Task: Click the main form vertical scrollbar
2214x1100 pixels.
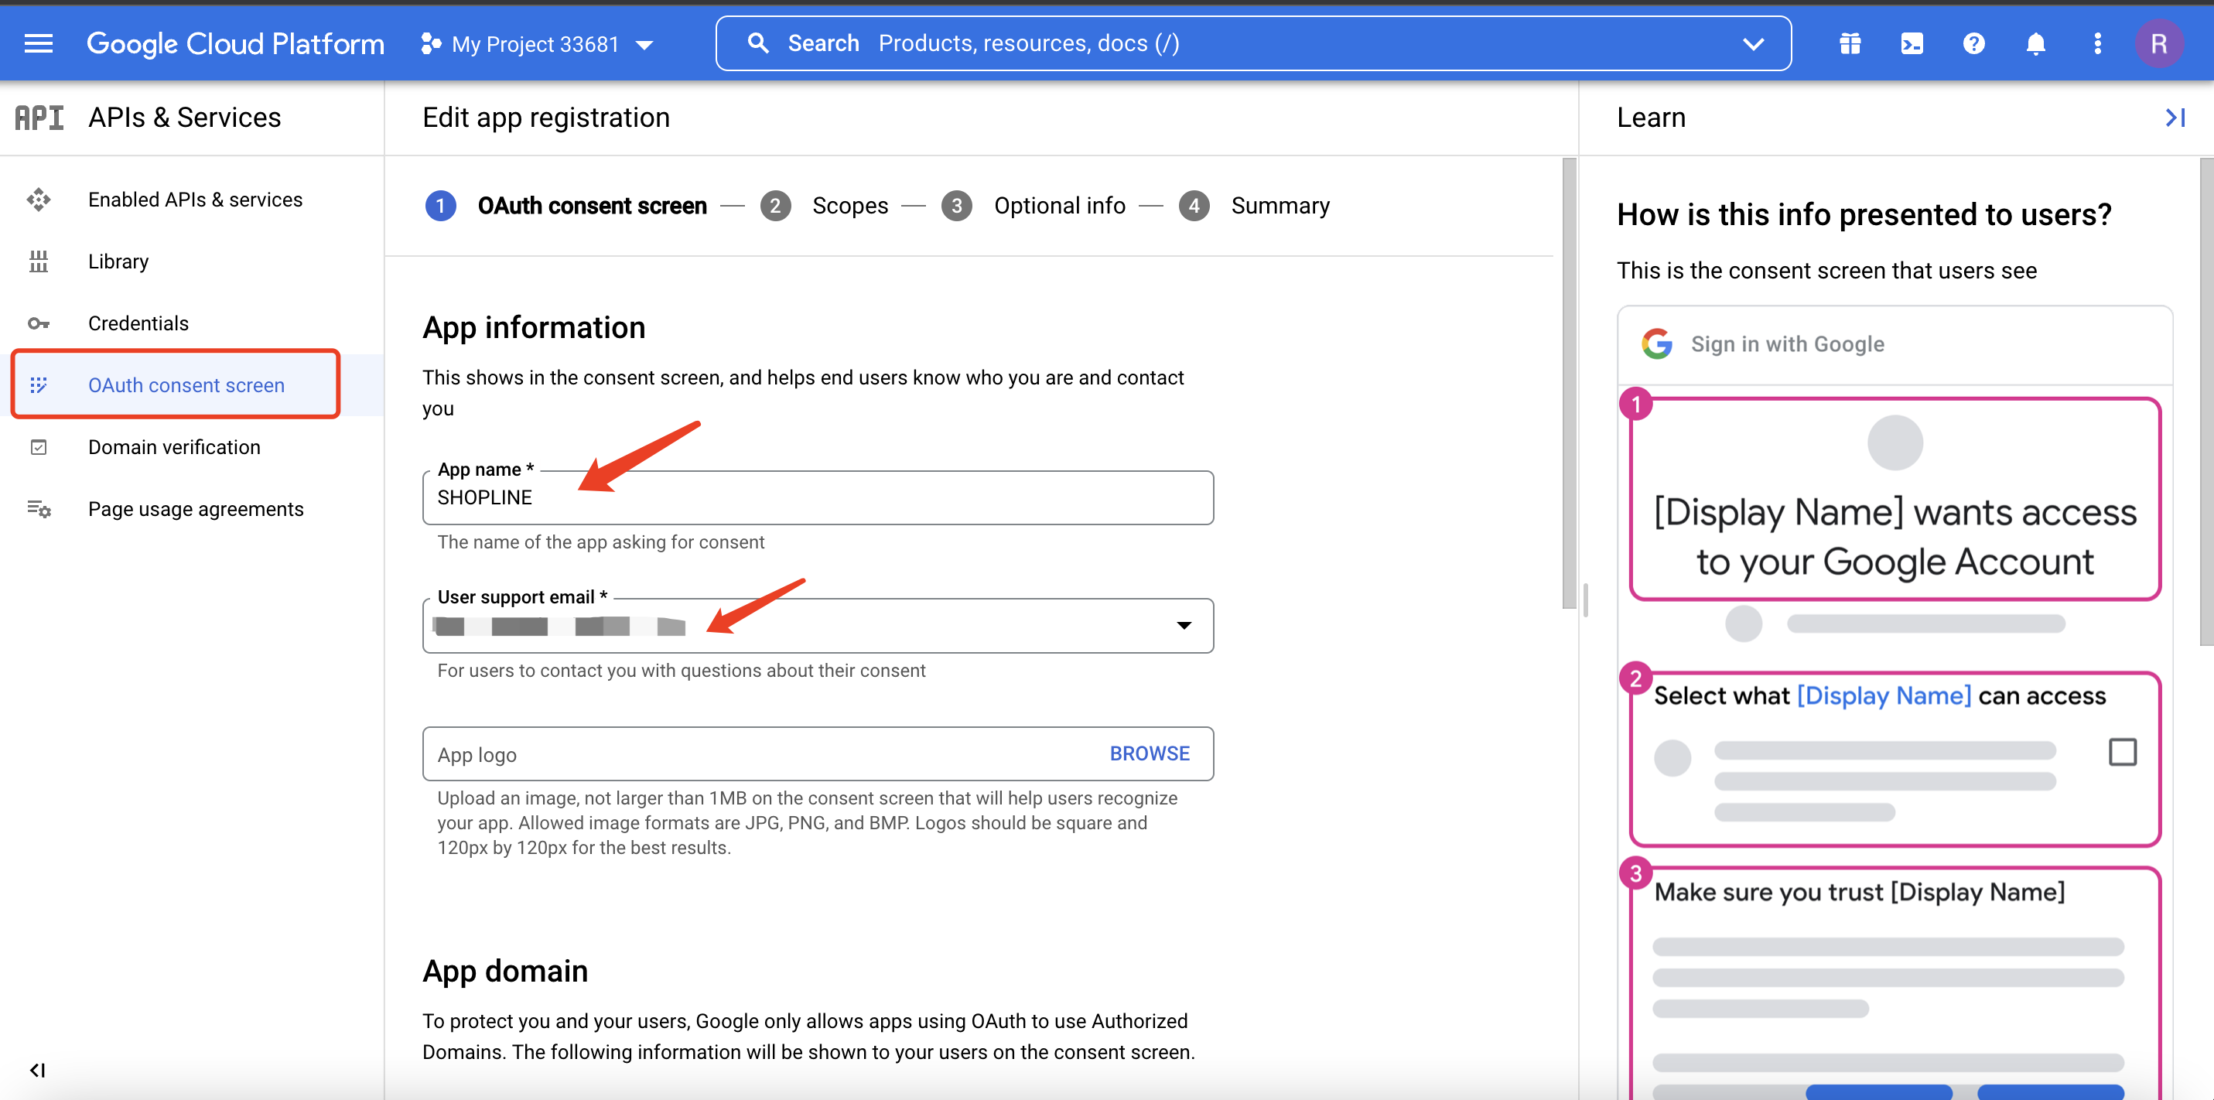Action: coord(1569,382)
